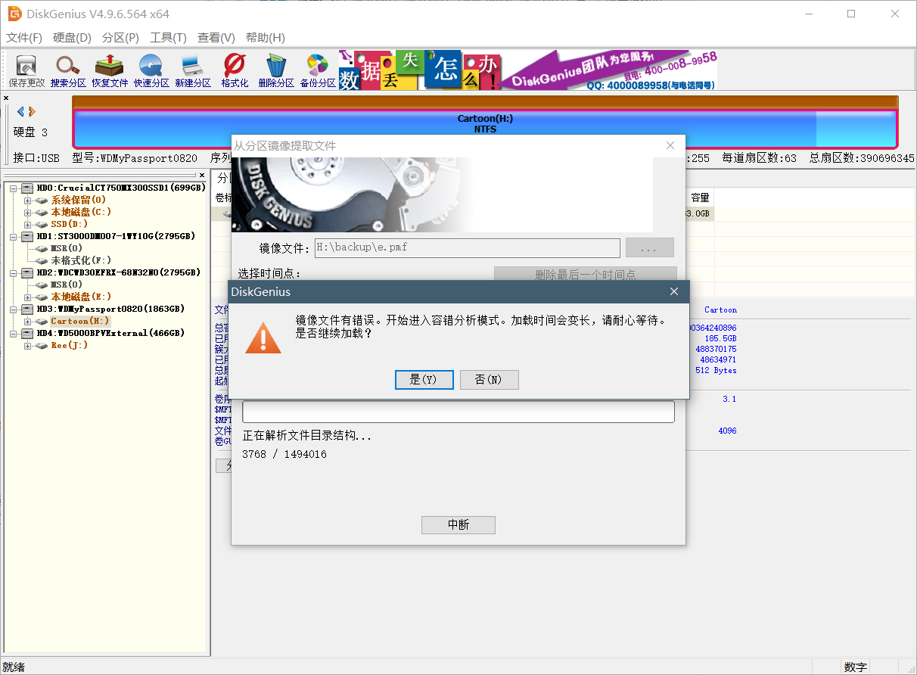
Task: Confirm loading with 是(Y) button
Action: (x=424, y=380)
